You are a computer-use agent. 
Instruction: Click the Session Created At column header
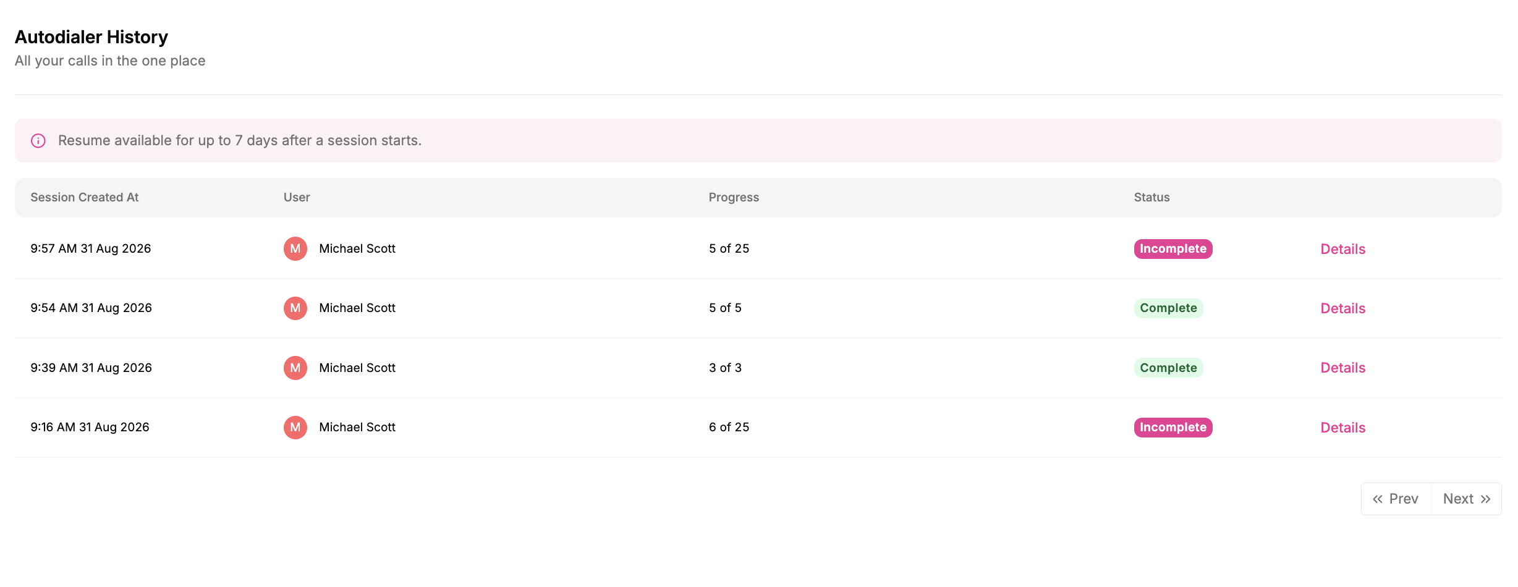[85, 198]
